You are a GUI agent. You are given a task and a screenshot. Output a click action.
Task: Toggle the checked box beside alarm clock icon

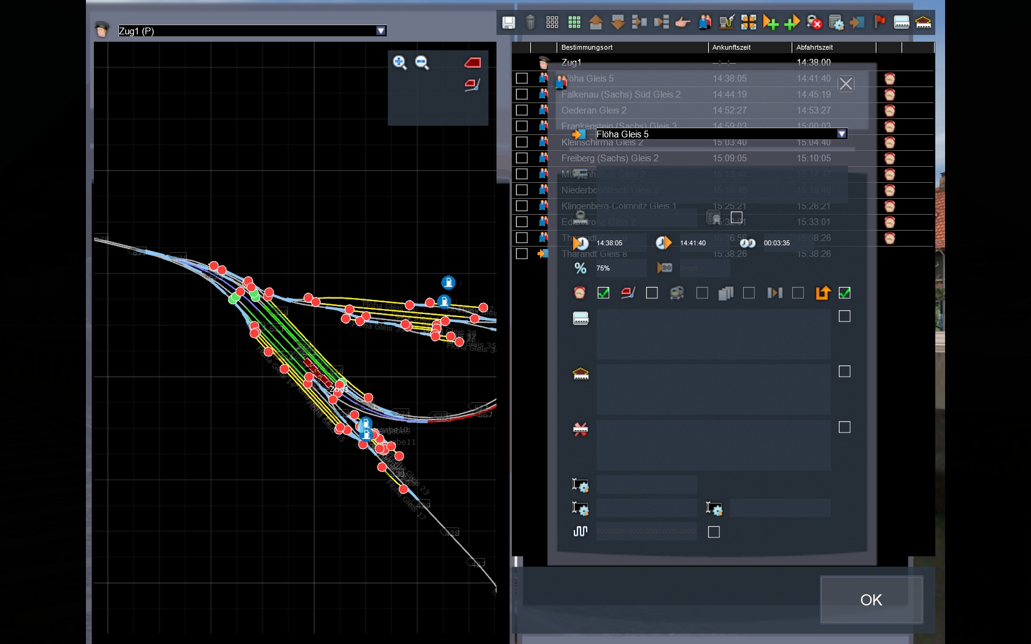[x=603, y=293]
